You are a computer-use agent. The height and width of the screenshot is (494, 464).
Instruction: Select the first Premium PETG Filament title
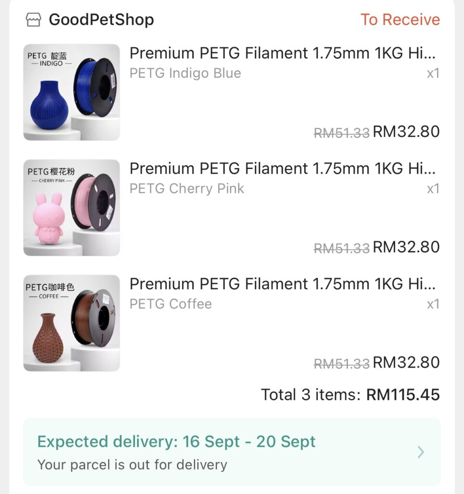click(283, 53)
